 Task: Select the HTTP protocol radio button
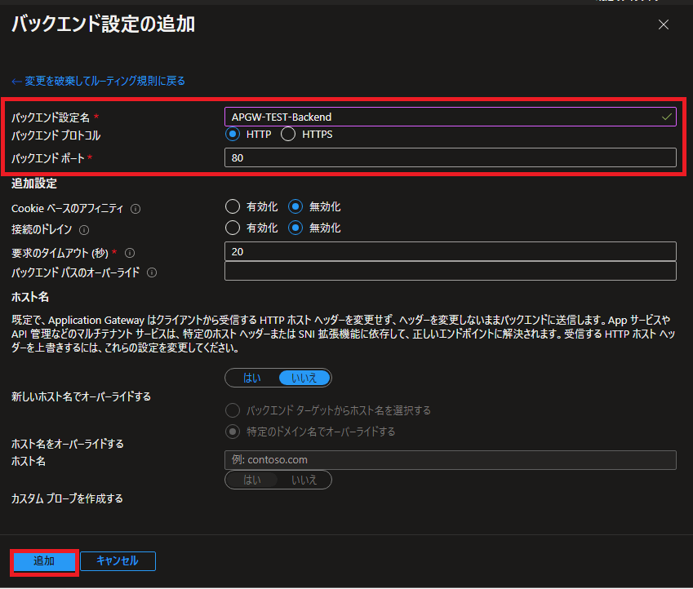coord(233,134)
